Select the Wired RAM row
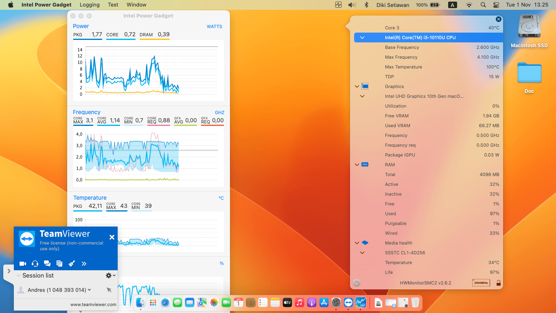 coord(427,233)
